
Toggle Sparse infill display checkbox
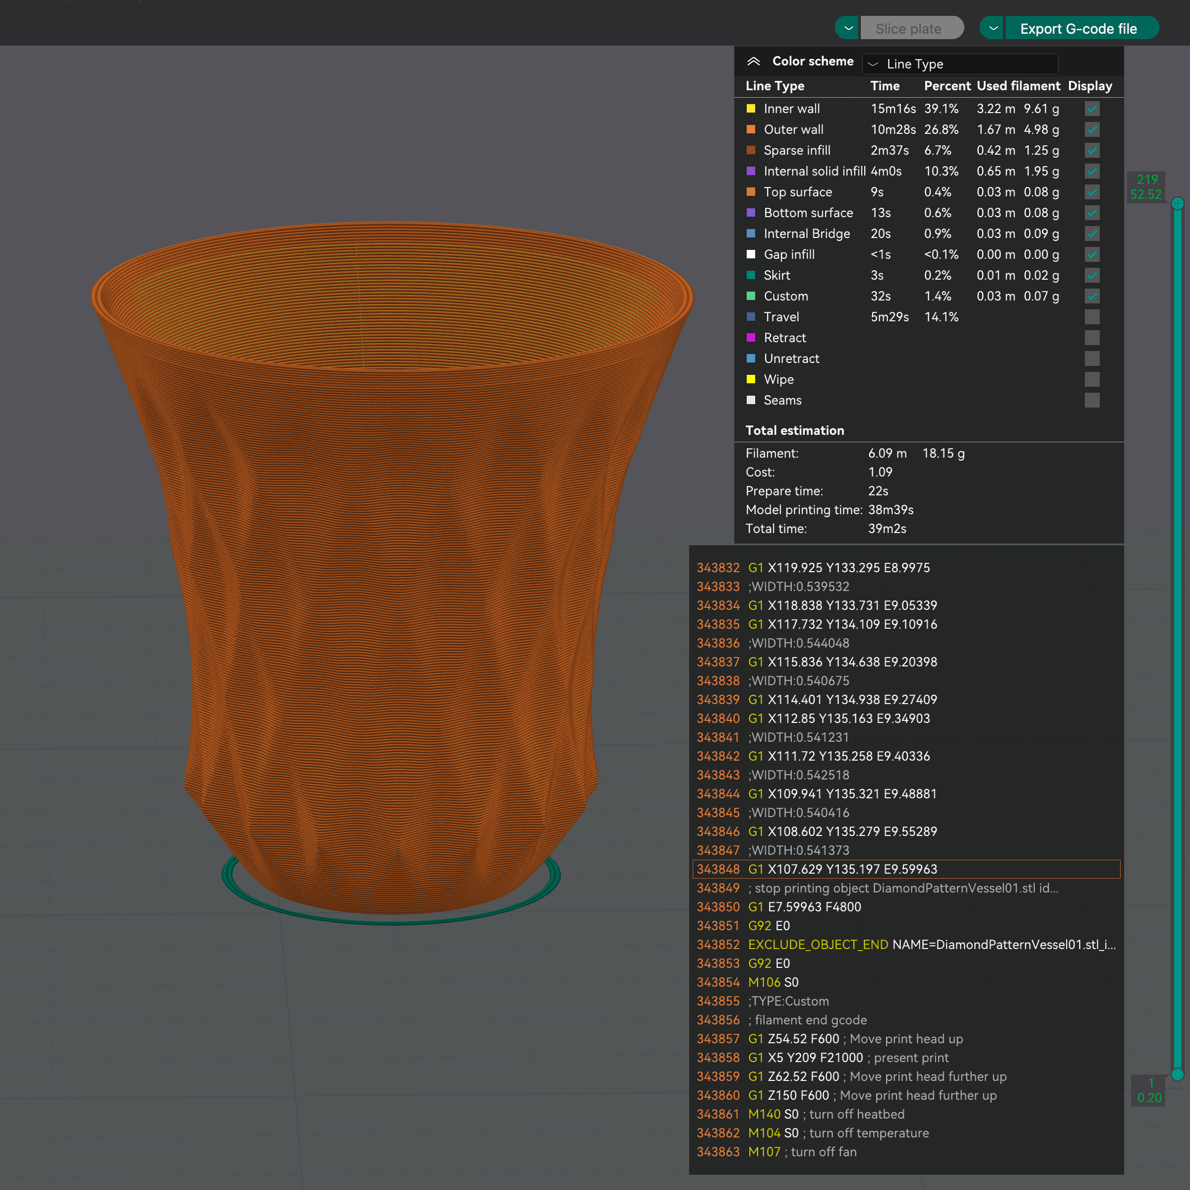point(1091,150)
